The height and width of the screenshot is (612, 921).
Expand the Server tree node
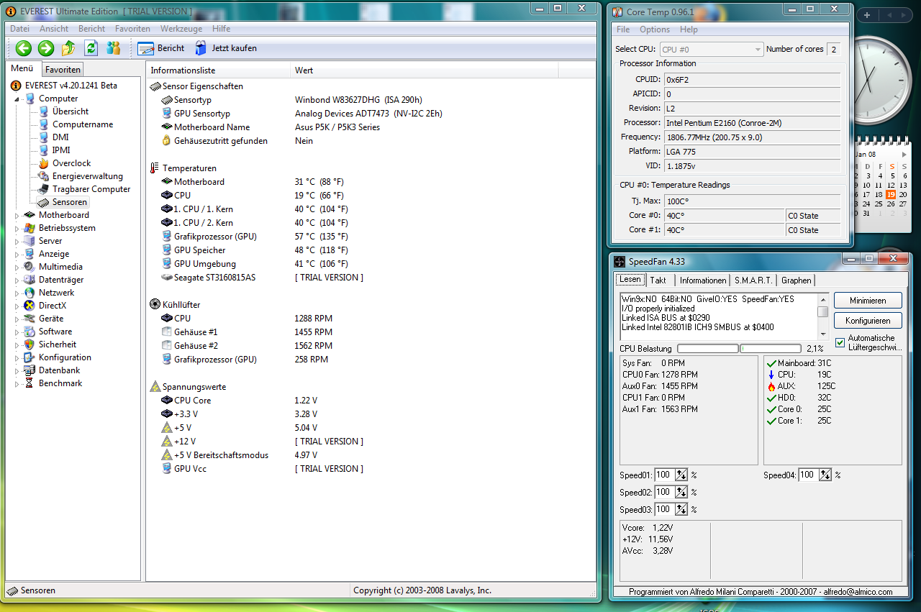pyautogui.click(x=17, y=241)
